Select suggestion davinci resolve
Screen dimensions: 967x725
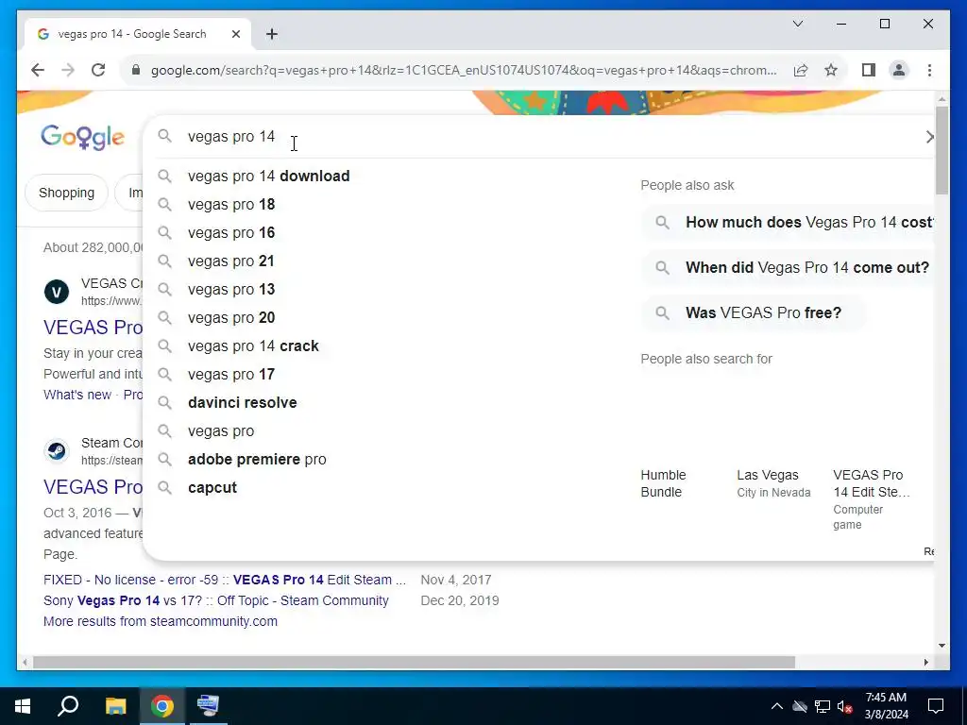(x=243, y=402)
